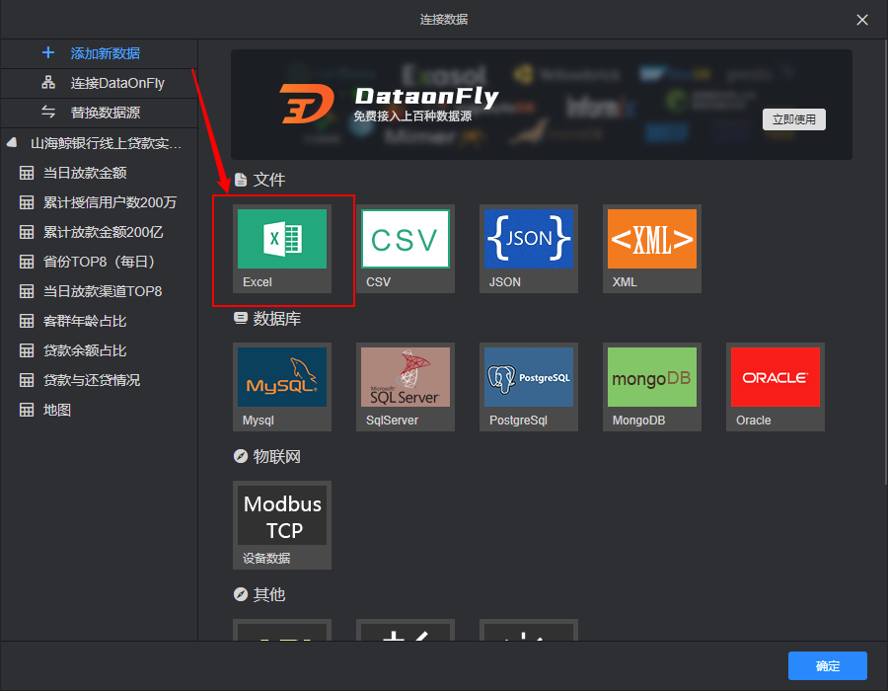The height and width of the screenshot is (691, 888).
Task: Click table icon next to 贷款与还贷情况
Action: click(x=27, y=379)
